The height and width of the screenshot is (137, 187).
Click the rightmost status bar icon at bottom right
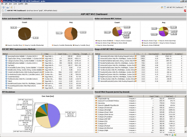[175, 135]
